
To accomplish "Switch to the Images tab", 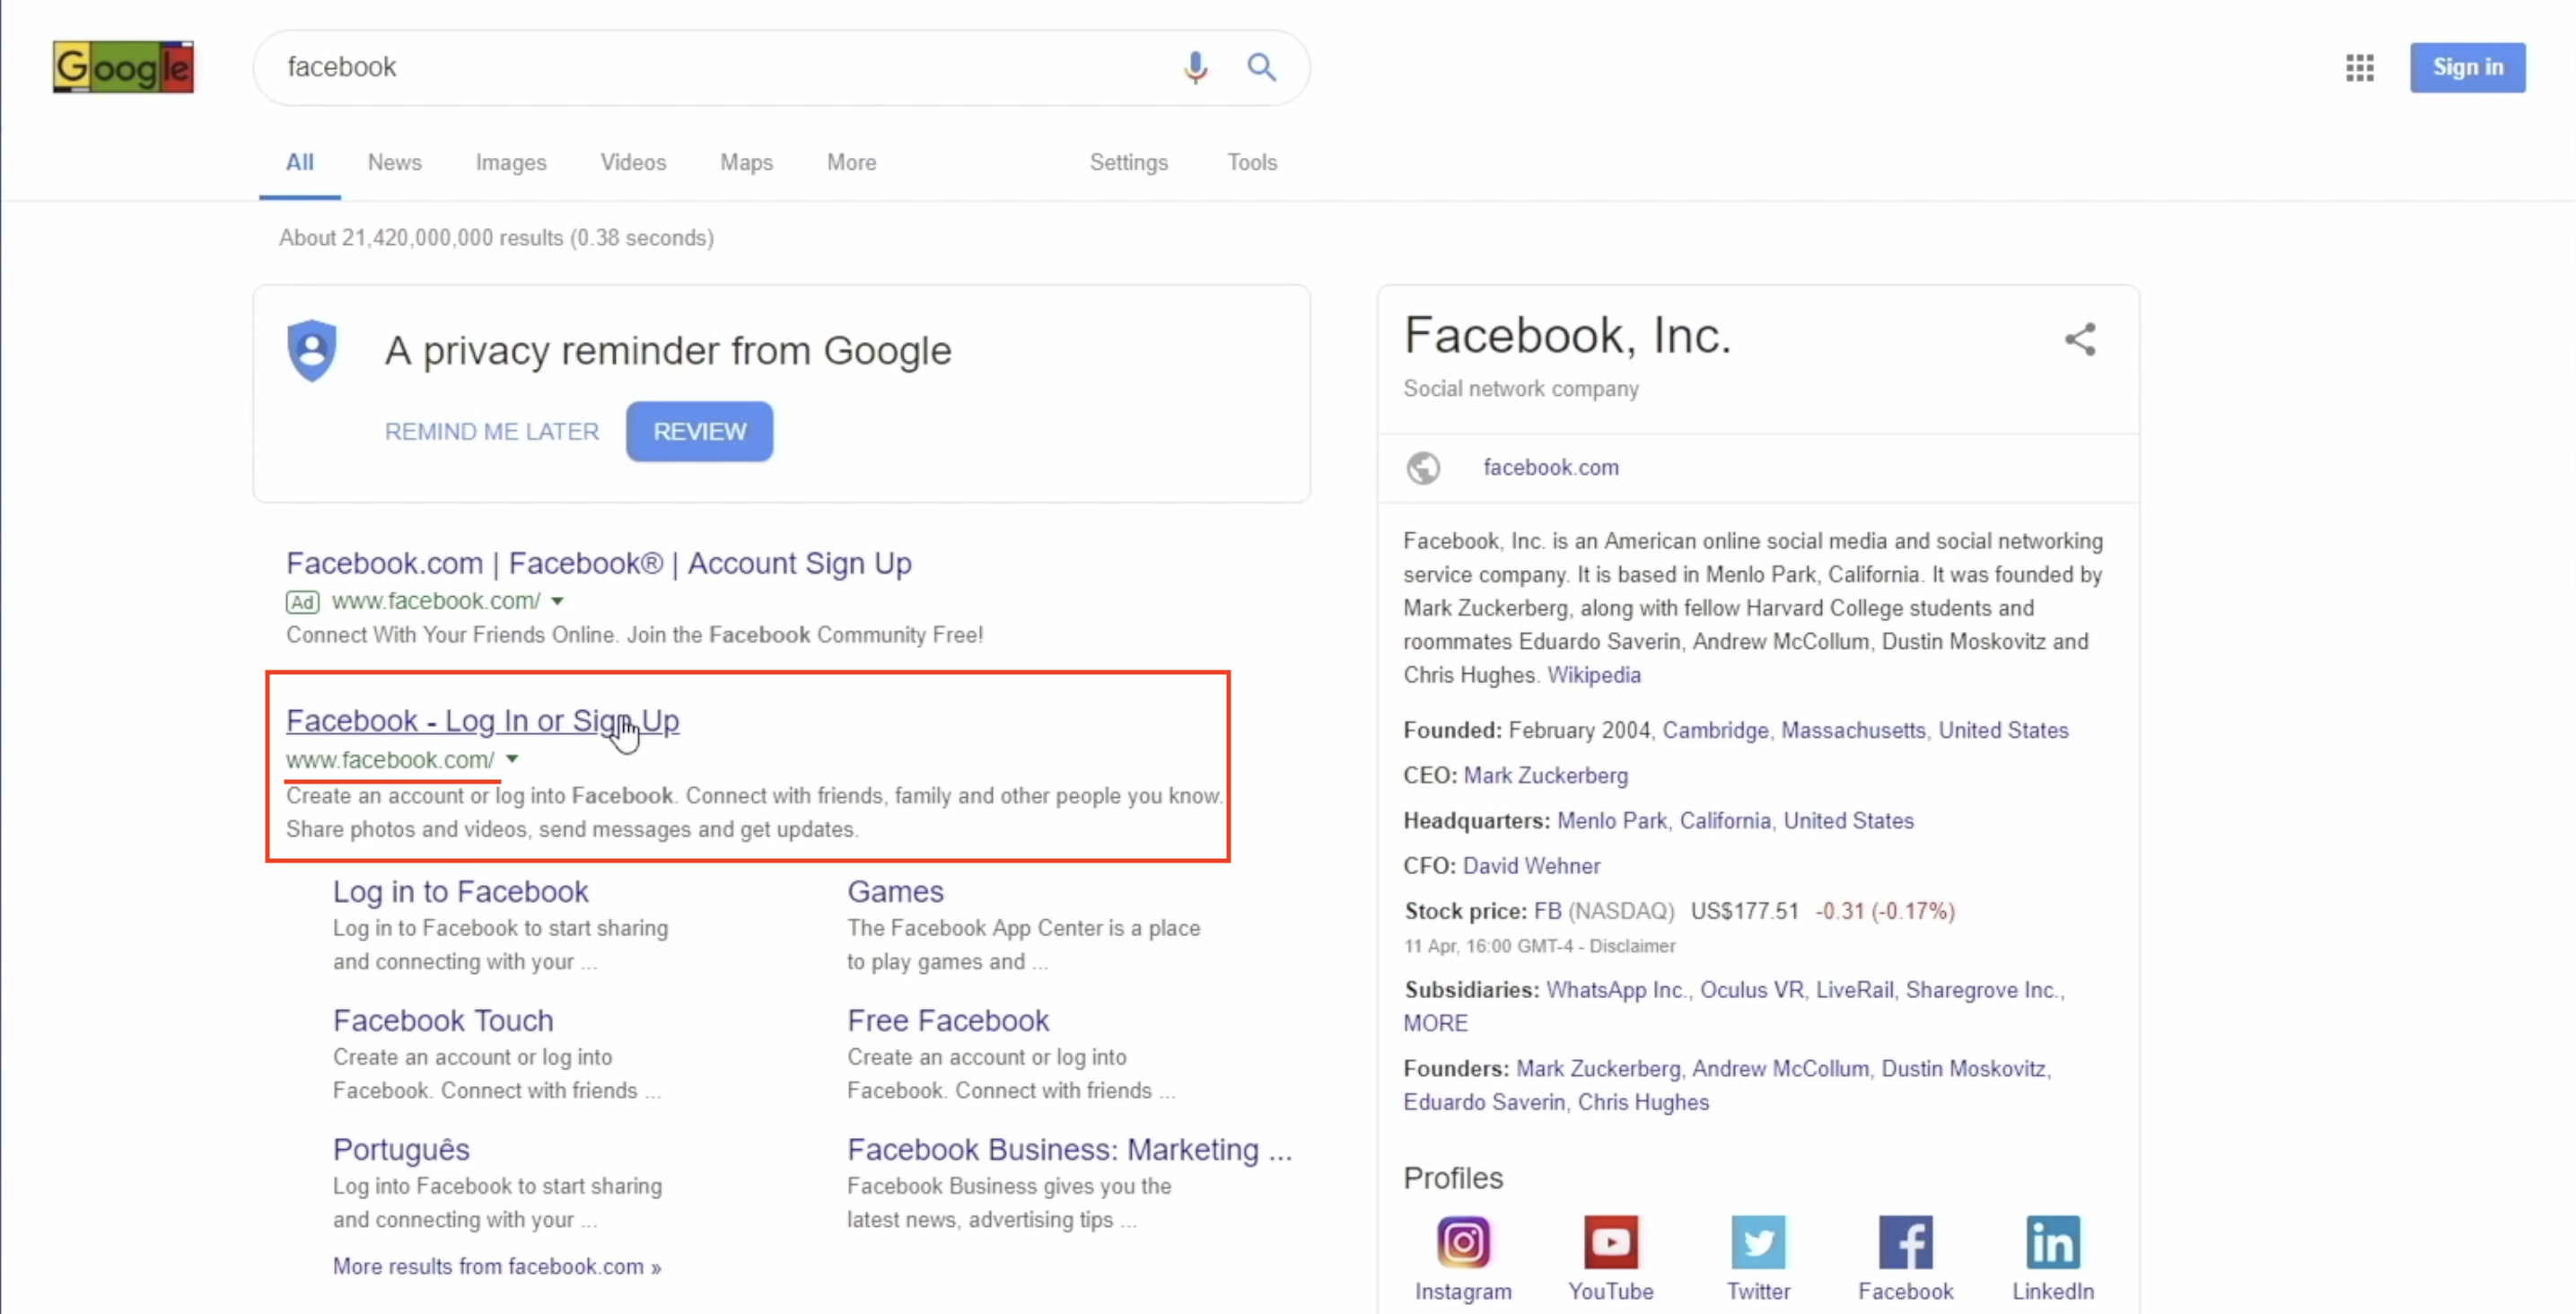I will (510, 162).
